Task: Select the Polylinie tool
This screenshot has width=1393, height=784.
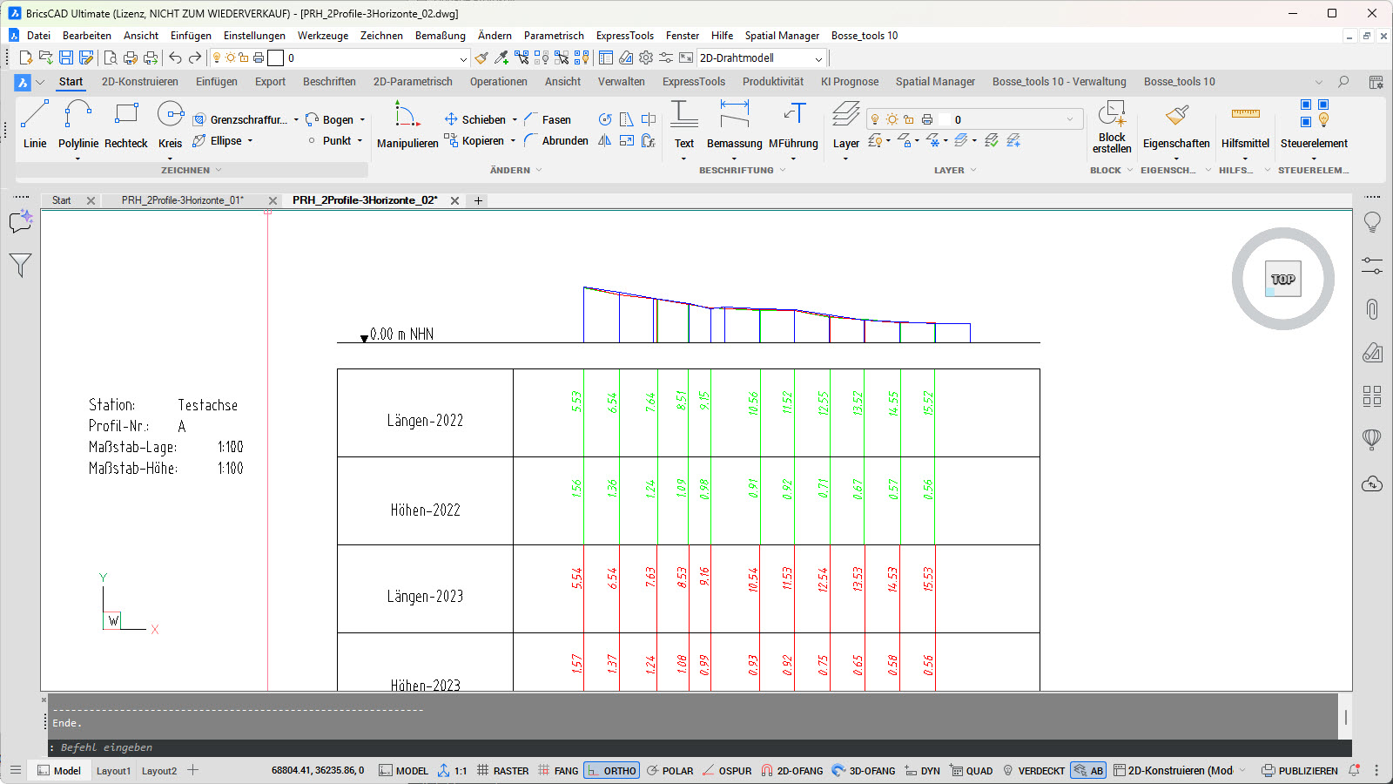Action: [77, 125]
